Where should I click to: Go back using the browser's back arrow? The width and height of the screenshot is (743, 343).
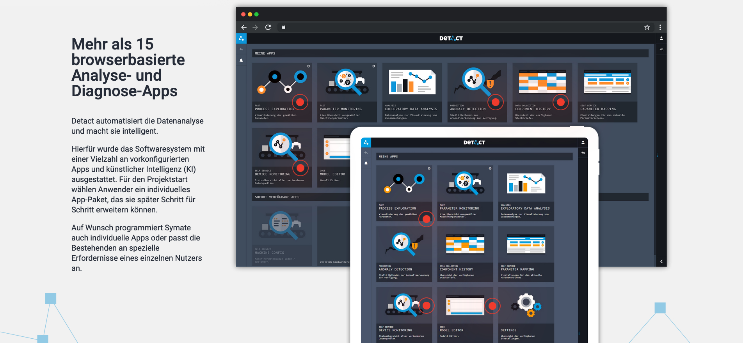[x=244, y=27]
